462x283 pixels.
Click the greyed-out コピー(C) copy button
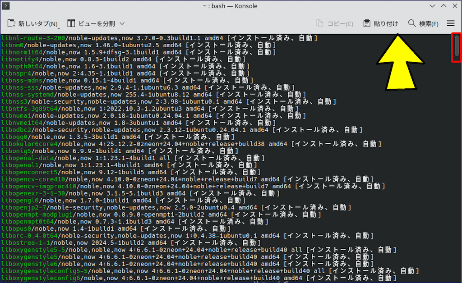334,23
